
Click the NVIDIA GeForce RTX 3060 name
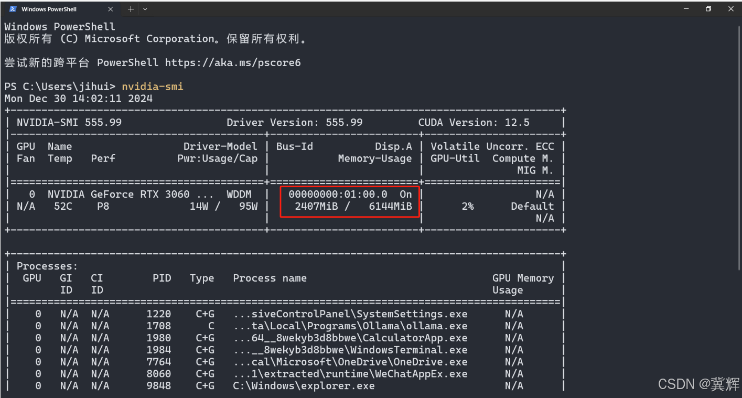click(x=119, y=194)
